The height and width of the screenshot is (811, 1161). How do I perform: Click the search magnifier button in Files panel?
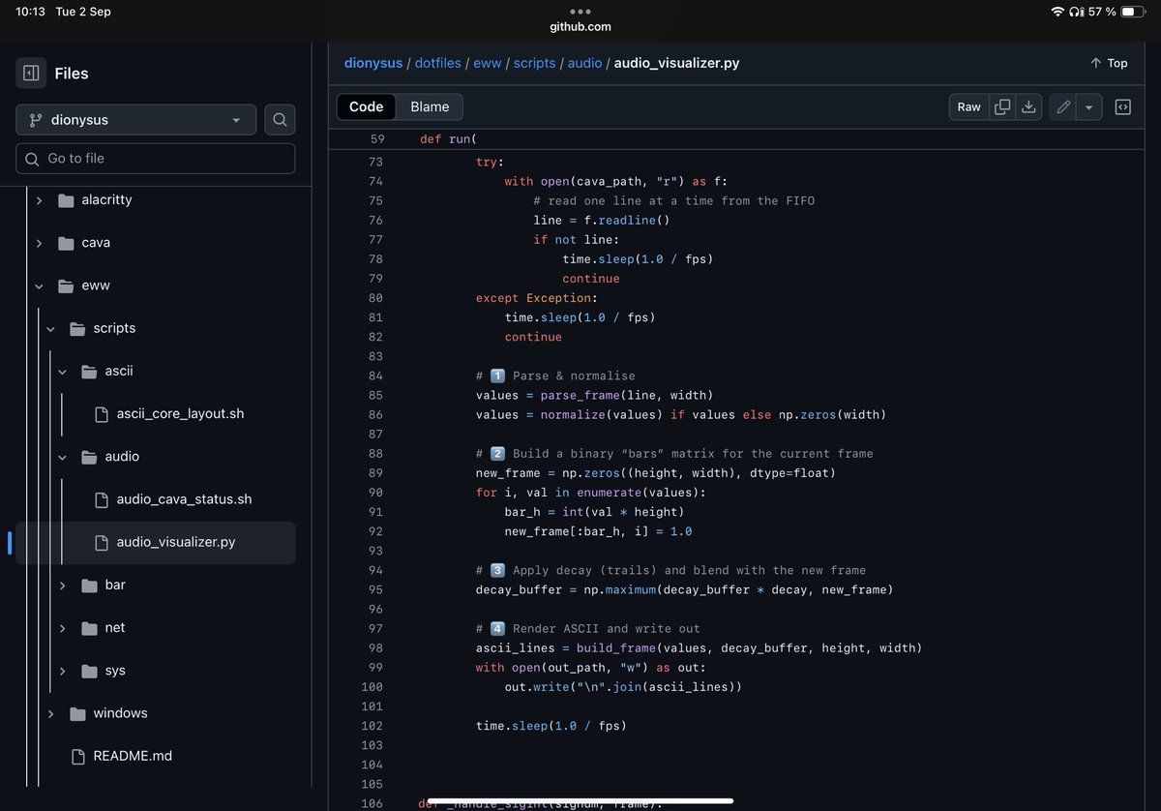pyautogui.click(x=280, y=120)
